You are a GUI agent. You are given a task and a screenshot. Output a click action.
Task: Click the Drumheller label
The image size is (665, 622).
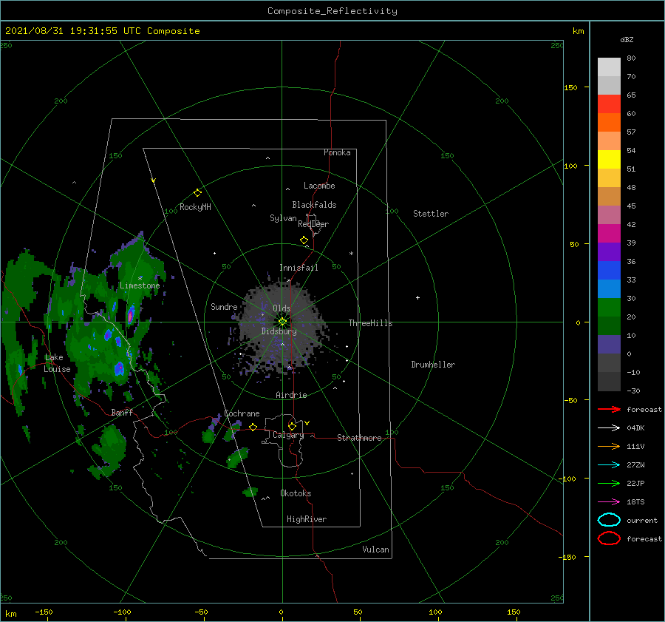pos(433,365)
